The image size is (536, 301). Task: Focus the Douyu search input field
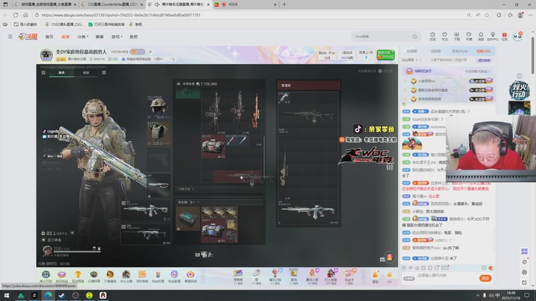[x=381, y=37]
